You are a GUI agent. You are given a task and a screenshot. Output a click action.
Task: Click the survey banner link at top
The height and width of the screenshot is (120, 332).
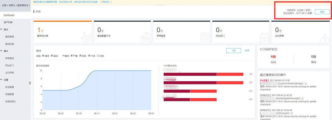[x=73, y=2]
